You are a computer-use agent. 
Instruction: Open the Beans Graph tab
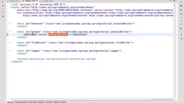(x=60, y=102)
